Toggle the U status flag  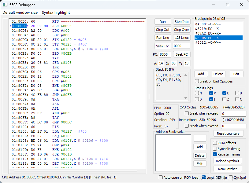224,93
